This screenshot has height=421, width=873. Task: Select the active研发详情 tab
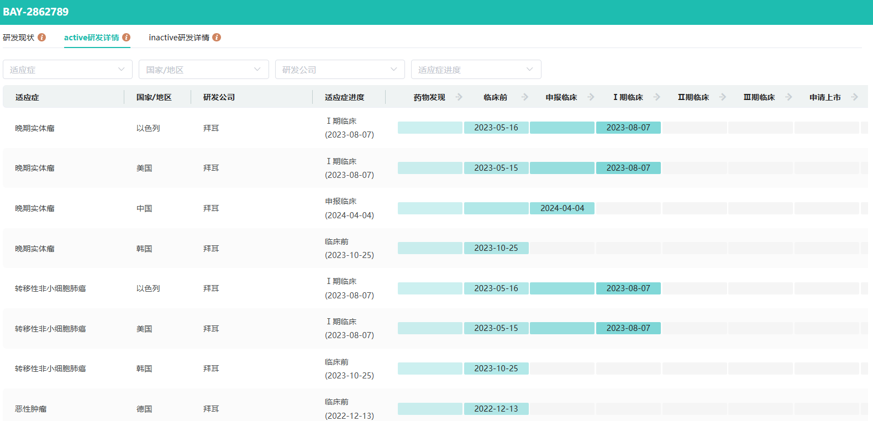coord(92,38)
